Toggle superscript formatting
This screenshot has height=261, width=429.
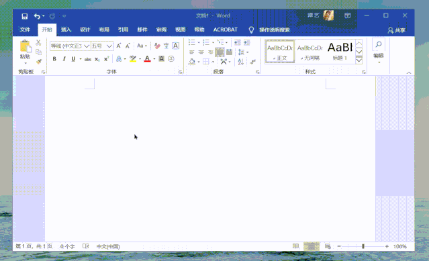pos(107,59)
